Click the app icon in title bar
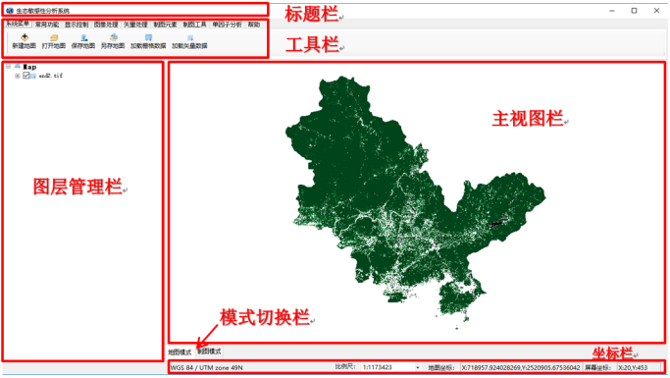 tap(10, 11)
